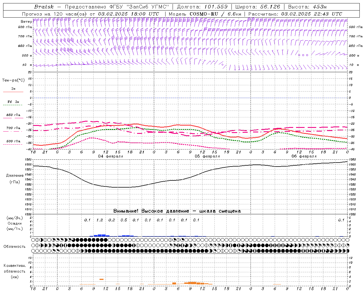Click the Осадки panel label
The width and height of the screenshot is (364, 291).
[x=15, y=223]
